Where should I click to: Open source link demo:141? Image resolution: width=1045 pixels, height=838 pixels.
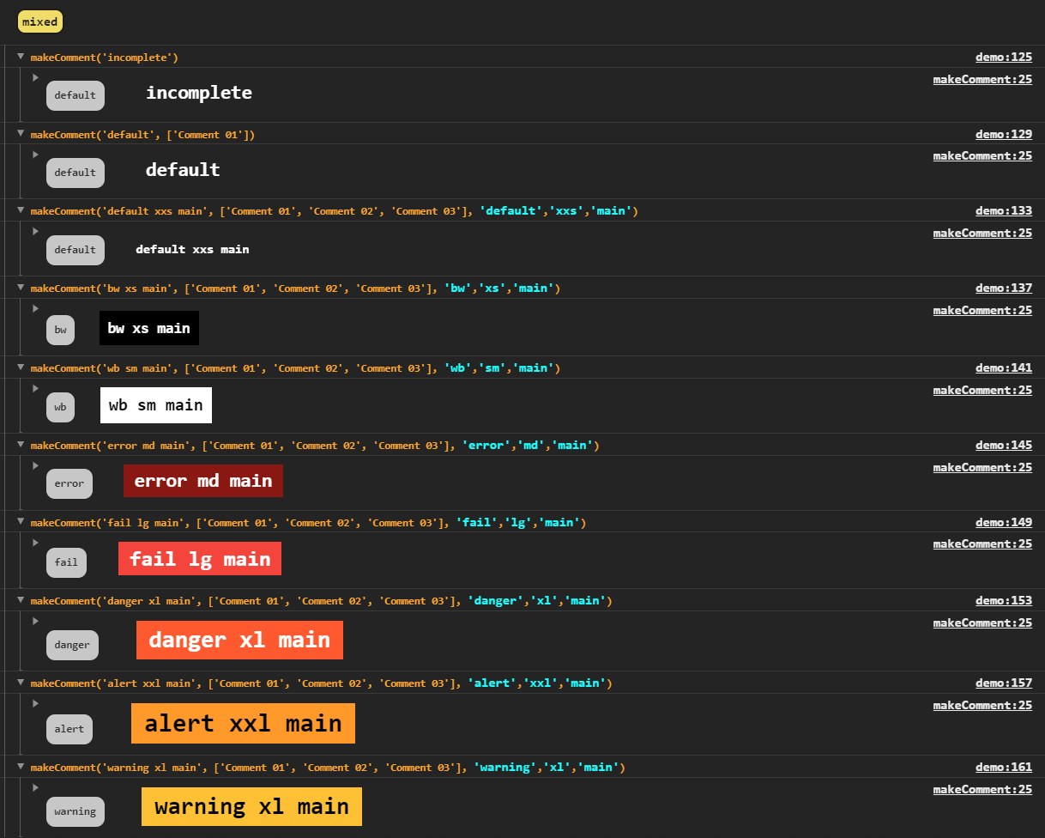pyautogui.click(x=1004, y=367)
